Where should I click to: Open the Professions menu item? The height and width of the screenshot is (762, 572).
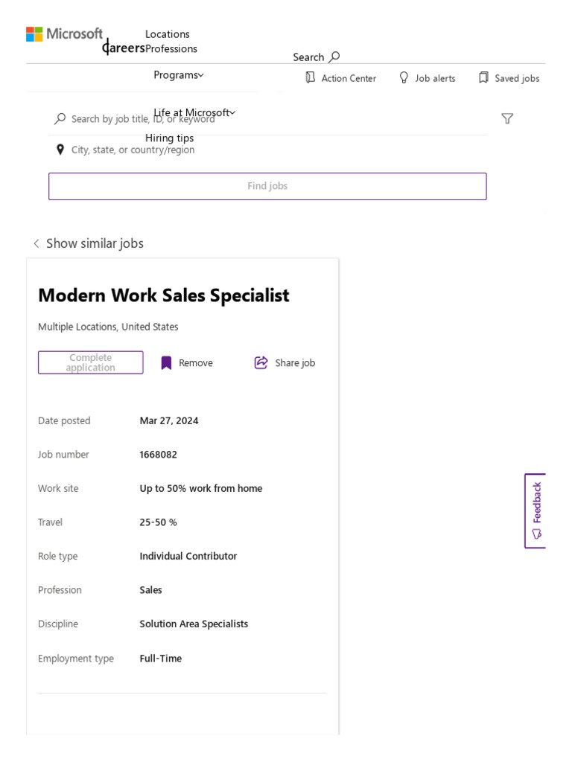coord(171,49)
